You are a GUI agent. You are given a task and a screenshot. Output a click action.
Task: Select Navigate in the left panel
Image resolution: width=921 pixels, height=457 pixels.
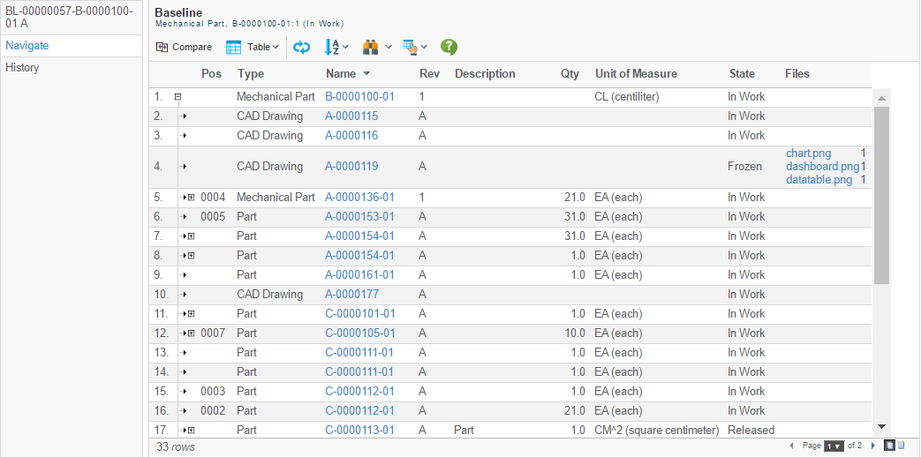pyautogui.click(x=27, y=46)
